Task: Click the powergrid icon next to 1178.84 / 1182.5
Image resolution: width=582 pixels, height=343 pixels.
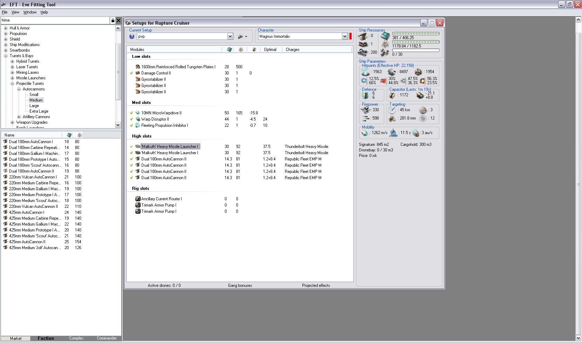Action: [385, 44]
